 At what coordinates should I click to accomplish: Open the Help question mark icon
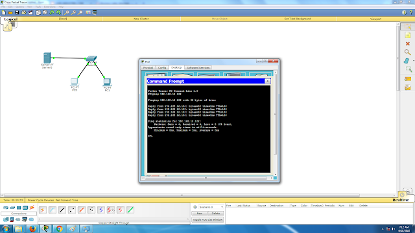point(410,12)
